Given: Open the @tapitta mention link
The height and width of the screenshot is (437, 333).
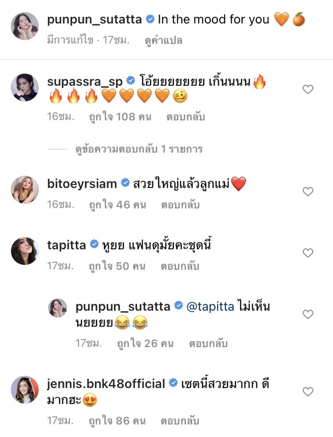Looking at the screenshot, I should click(x=210, y=307).
